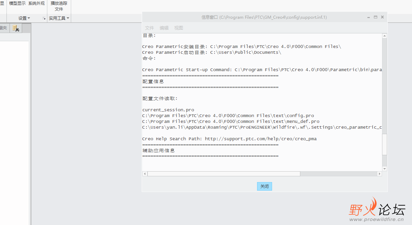Image resolution: width=412 pixels, height=225 pixels.
Task: Maximize the 信息窗口 window
Action: [376, 17]
